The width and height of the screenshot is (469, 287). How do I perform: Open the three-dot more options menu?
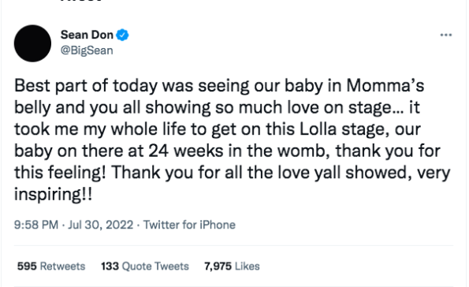tap(445, 35)
